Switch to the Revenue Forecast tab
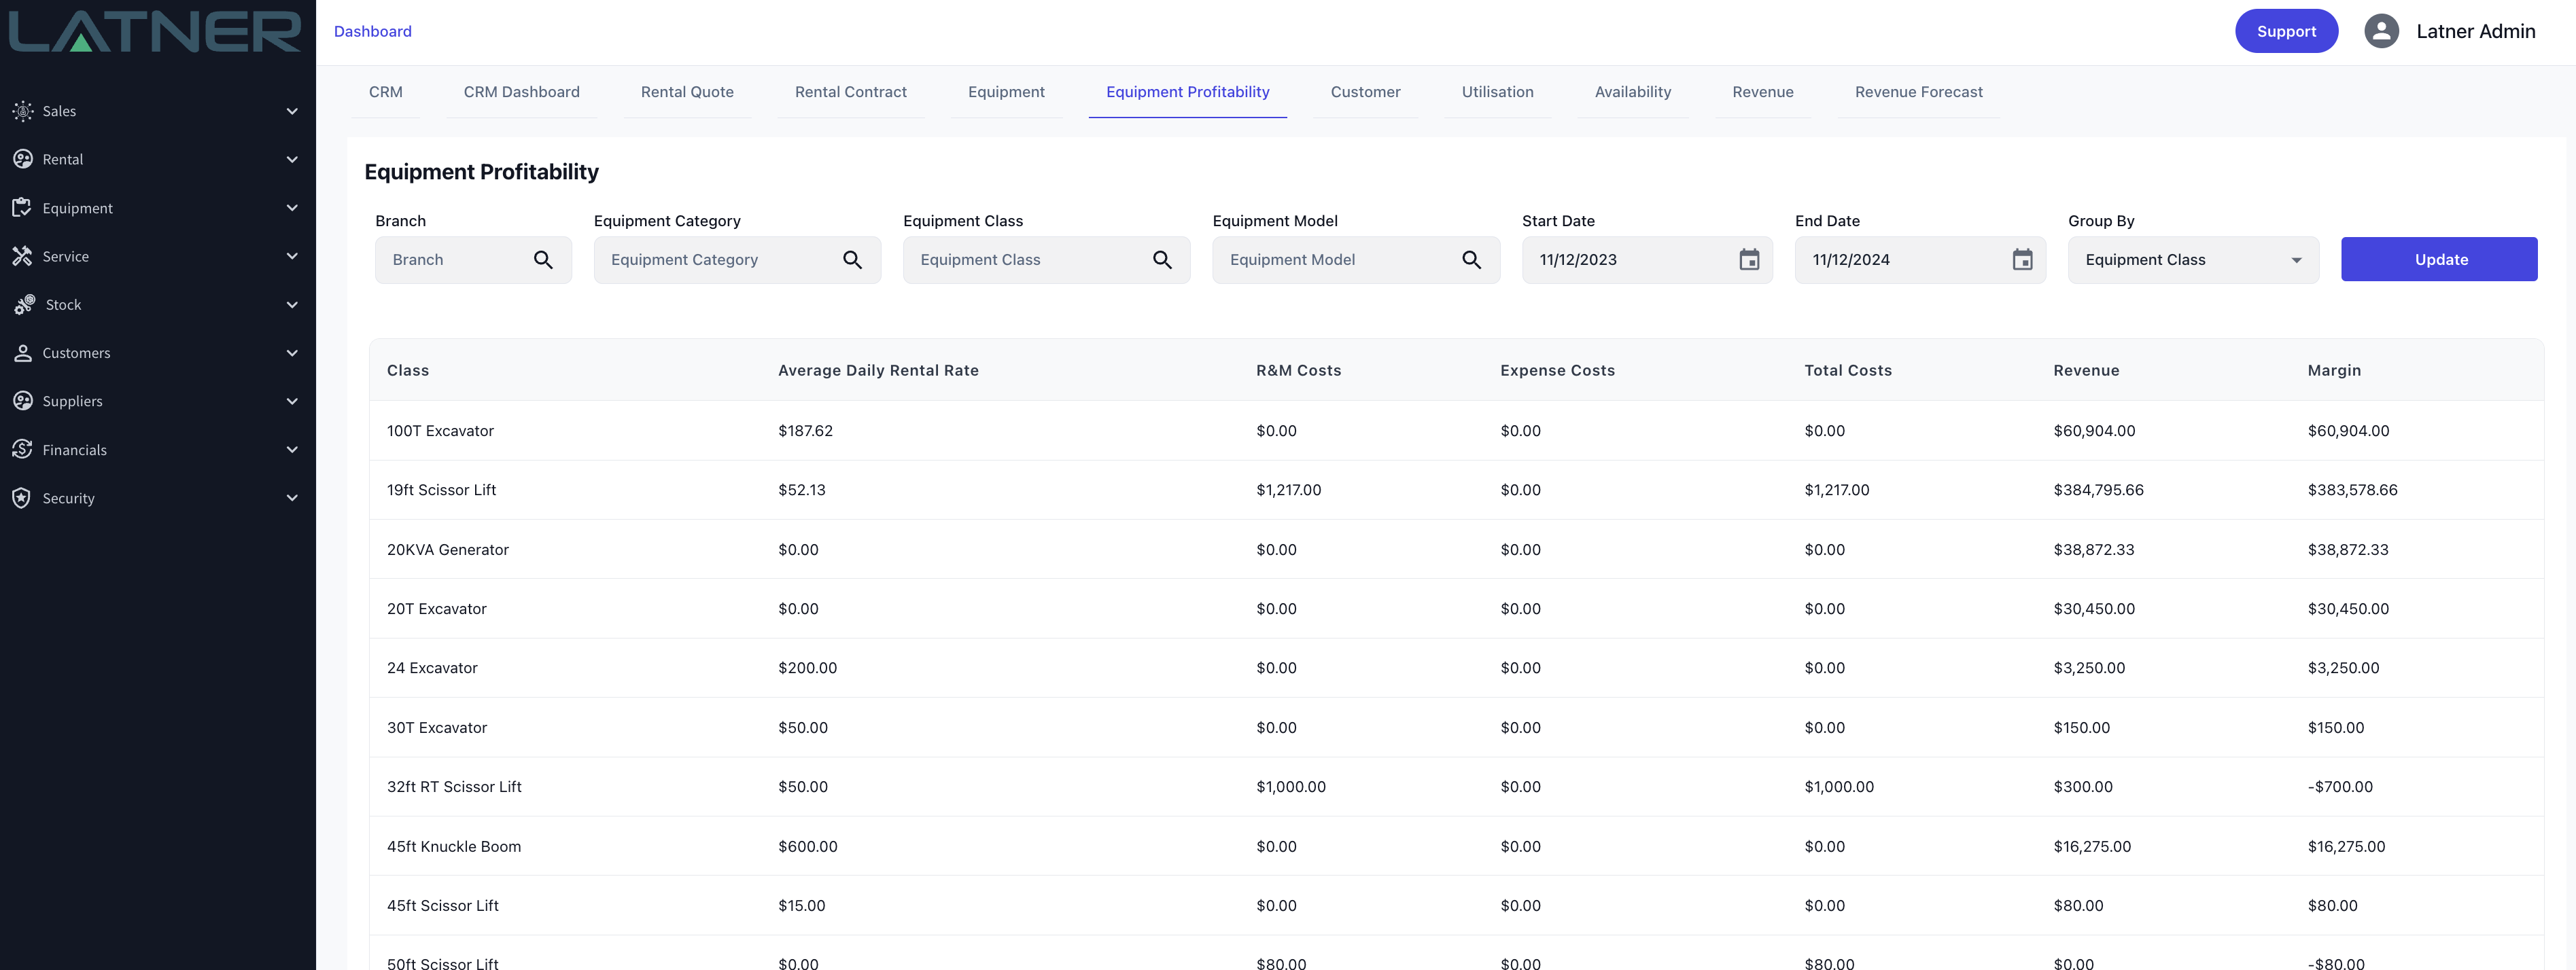Image resolution: width=2576 pixels, height=970 pixels. [x=1917, y=92]
